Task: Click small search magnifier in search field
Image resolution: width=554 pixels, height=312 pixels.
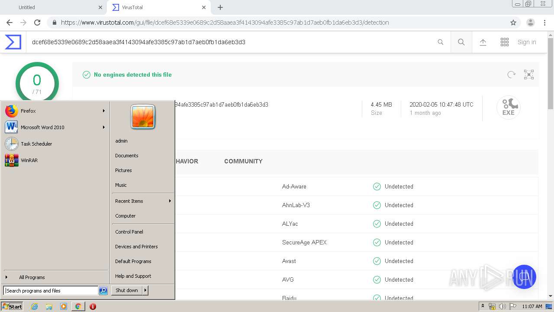Action: pos(441,42)
